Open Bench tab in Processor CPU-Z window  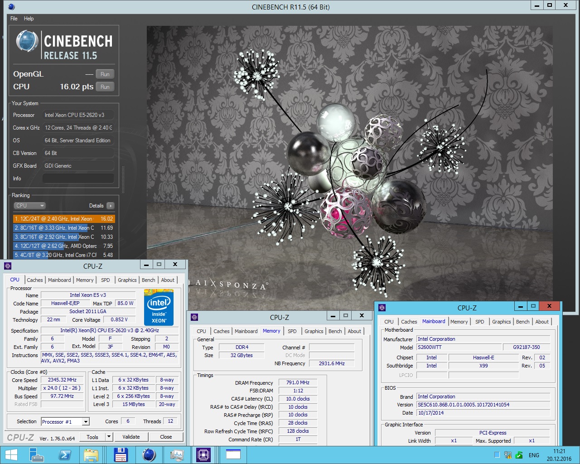coord(149,280)
